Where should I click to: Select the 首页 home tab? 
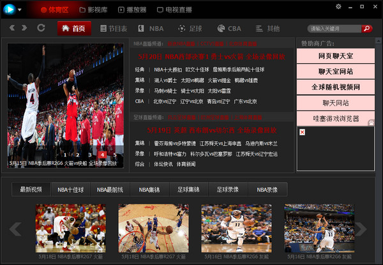pos(74,28)
